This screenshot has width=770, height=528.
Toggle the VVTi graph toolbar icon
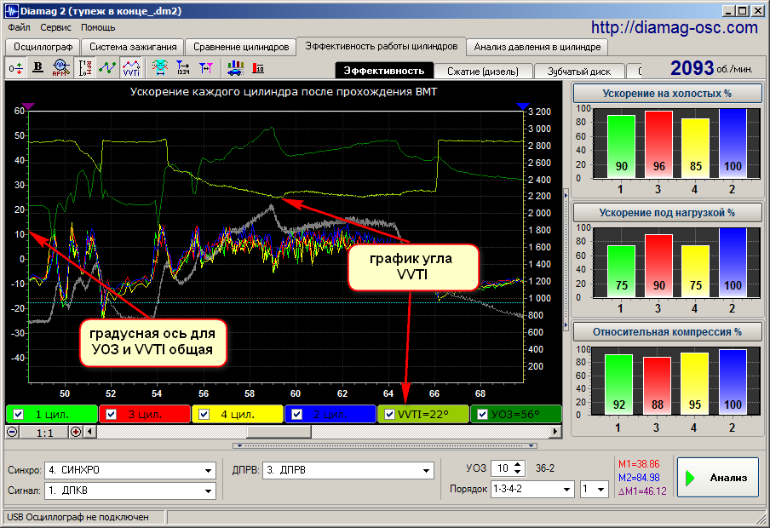[131, 68]
